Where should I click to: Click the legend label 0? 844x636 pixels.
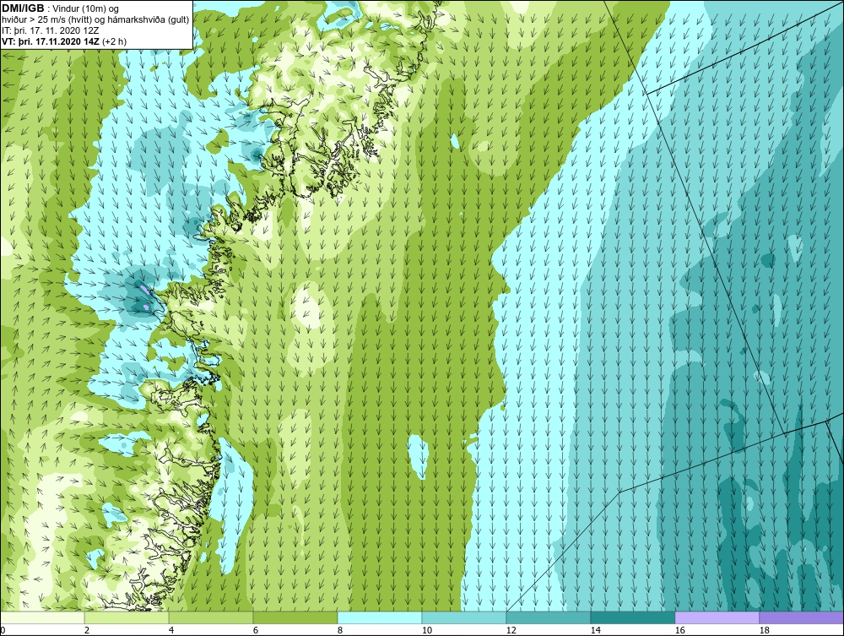[x=3, y=630]
